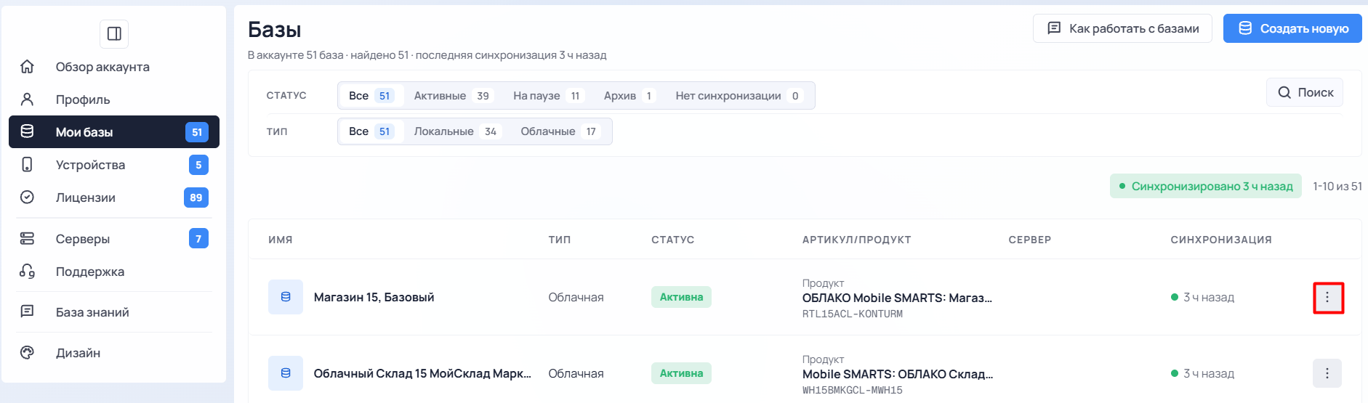Click the database icon of Облачный Склад 15 row

[286, 373]
